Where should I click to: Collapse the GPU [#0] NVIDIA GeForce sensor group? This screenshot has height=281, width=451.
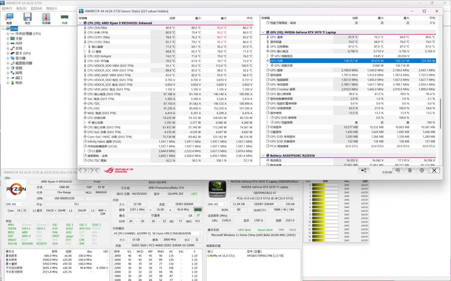click(263, 32)
